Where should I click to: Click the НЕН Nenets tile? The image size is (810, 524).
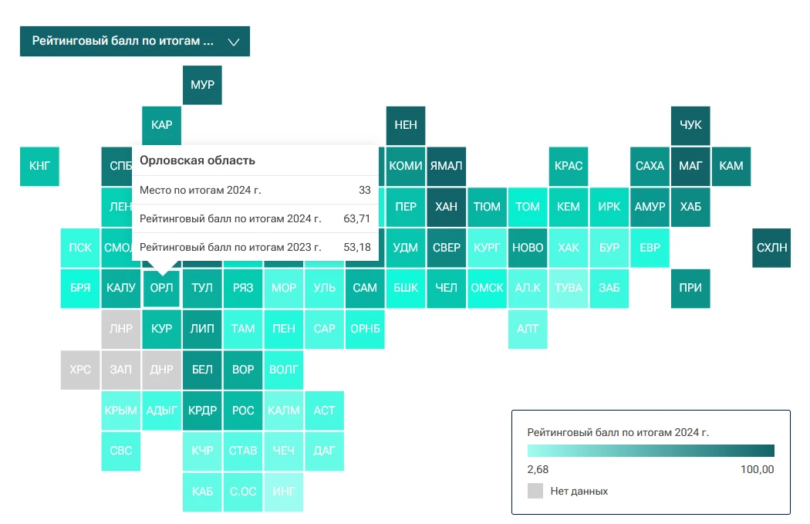pyautogui.click(x=406, y=125)
